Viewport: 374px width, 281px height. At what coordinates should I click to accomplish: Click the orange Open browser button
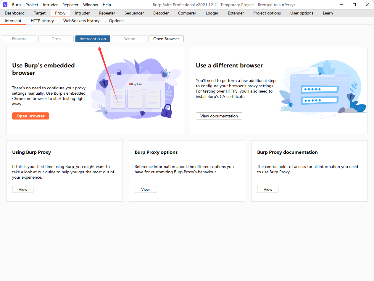click(x=30, y=116)
